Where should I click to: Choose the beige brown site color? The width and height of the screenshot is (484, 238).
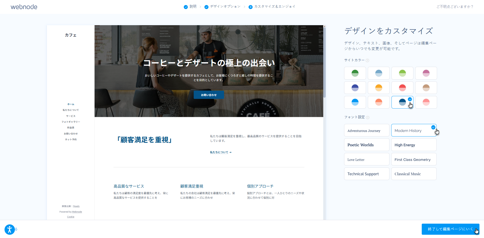coord(426,88)
